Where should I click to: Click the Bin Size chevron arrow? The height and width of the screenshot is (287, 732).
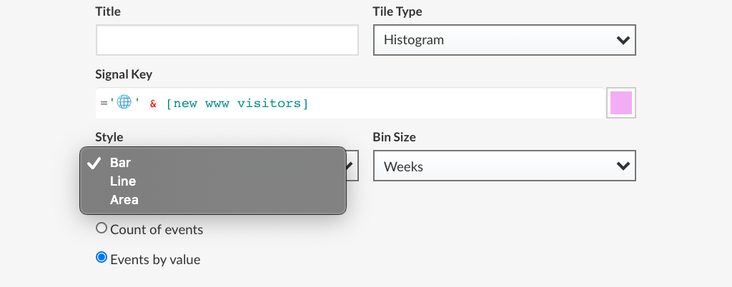click(x=623, y=166)
